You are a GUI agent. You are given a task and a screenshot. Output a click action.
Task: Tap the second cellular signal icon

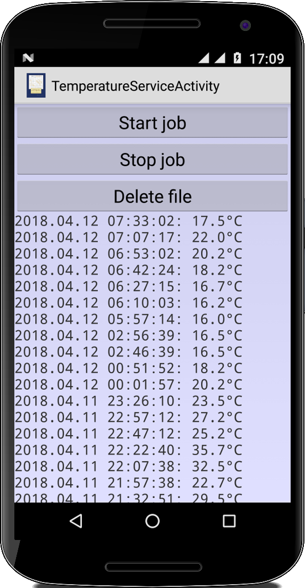pyautogui.click(x=220, y=58)
